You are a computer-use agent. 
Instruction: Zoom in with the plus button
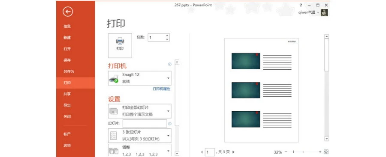(320, 152)
